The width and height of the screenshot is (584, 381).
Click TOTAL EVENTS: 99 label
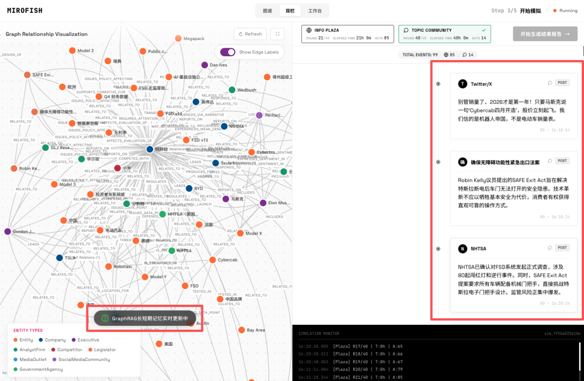coord(420,55)
